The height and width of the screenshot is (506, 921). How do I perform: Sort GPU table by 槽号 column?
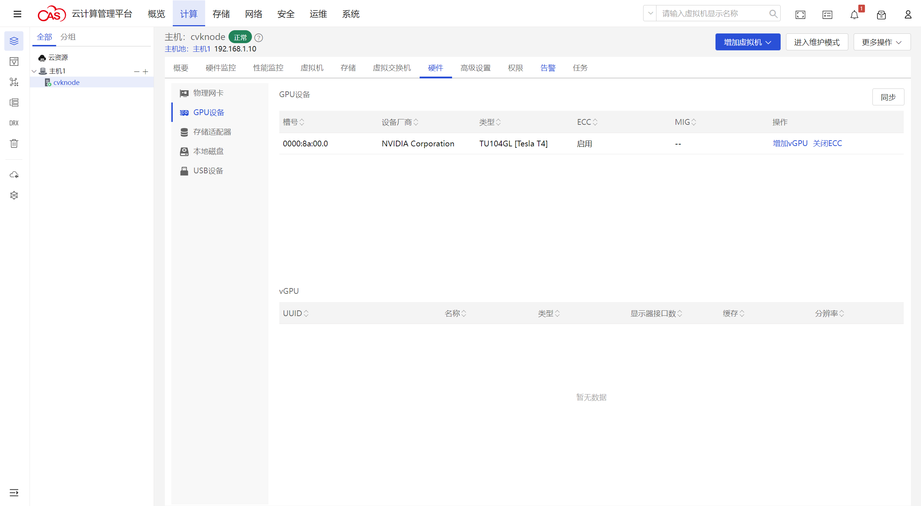[x=302, y=122]
